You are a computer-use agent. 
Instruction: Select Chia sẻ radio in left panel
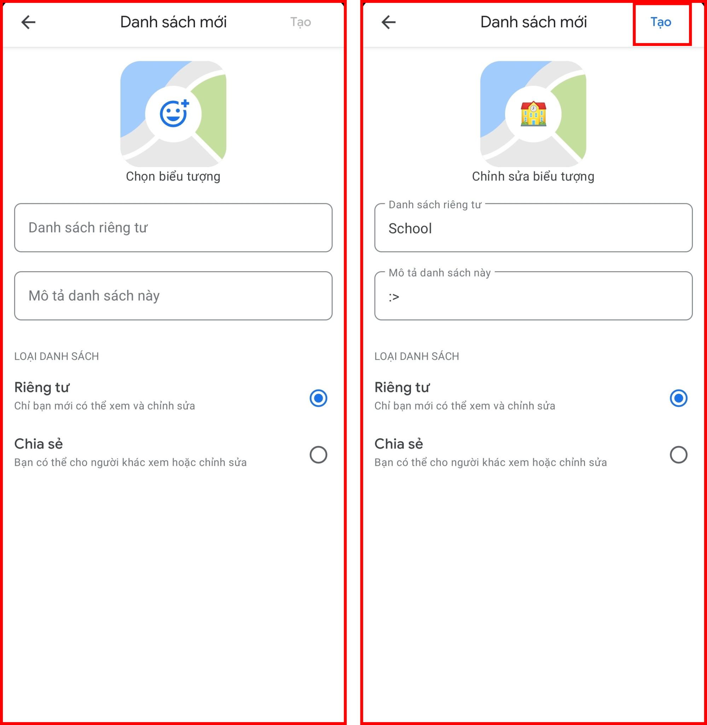click(318, 455)
